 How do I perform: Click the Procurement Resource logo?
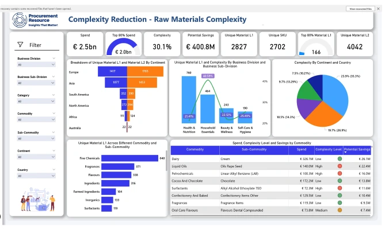[37, 21]
